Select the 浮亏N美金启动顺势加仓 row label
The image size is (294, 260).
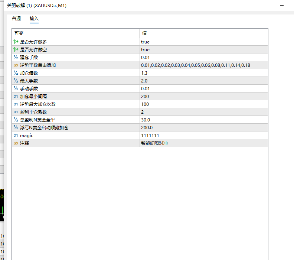(x=44, y=127)
